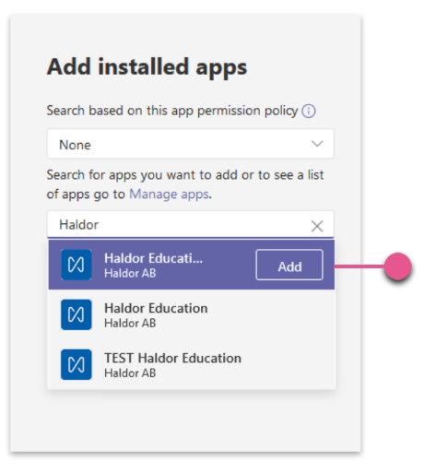Click the Search for apps description text
Image resolution: width=424 pixels, height=473 pixels.
pos(185,184)
